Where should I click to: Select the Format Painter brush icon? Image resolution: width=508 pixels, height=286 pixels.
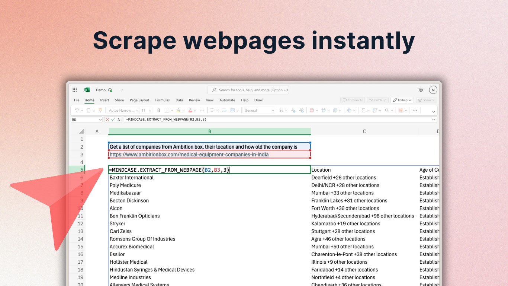tap(100, 110)
